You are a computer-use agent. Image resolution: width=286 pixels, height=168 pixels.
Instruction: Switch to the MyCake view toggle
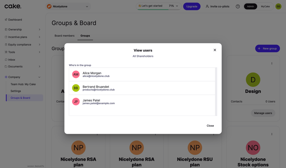tap(265, 6)
